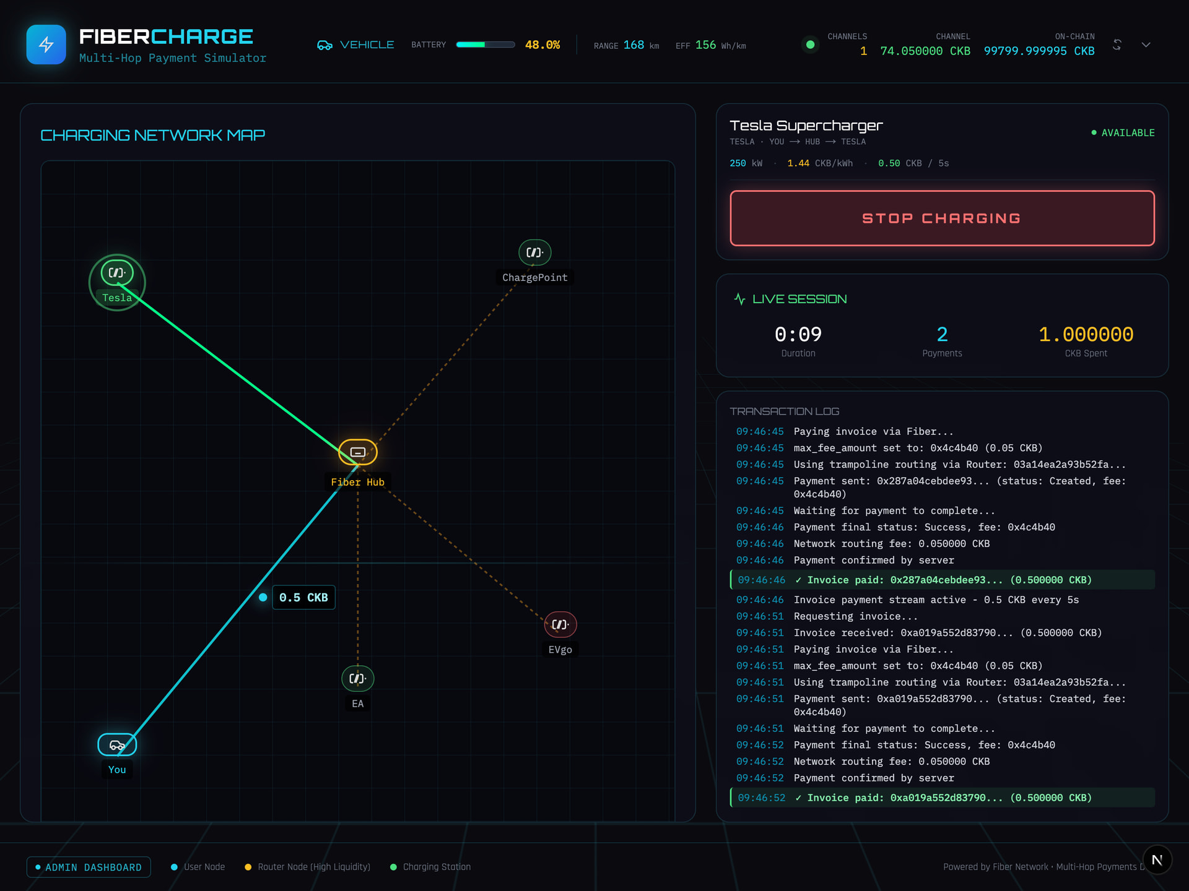Click the Powered by Fiber Network footer text
Screen dimensions: 1189x891
point(1043,867)
